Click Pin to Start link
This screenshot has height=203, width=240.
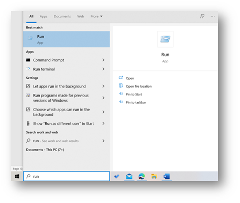tap(134, 94)
